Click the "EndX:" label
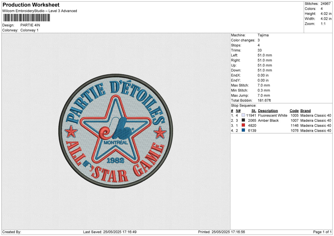334x236 pixels. click(236, 75)
